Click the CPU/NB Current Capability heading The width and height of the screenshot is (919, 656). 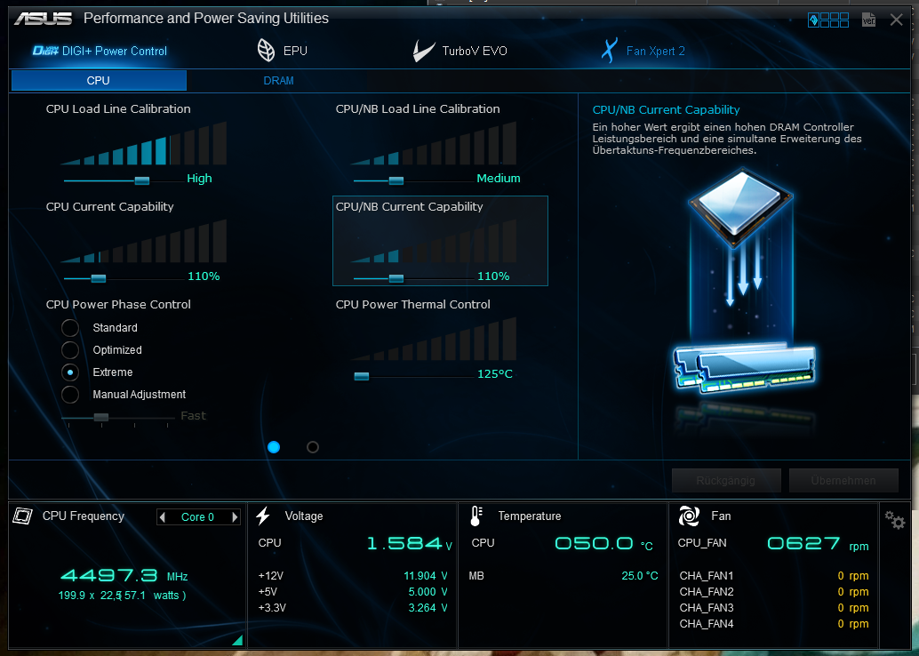click(409, 206)
